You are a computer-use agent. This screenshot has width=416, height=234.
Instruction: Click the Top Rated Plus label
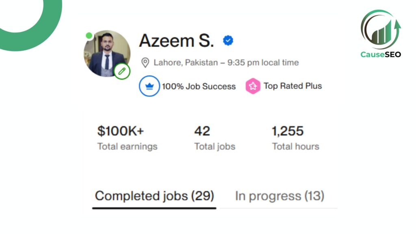292,86
